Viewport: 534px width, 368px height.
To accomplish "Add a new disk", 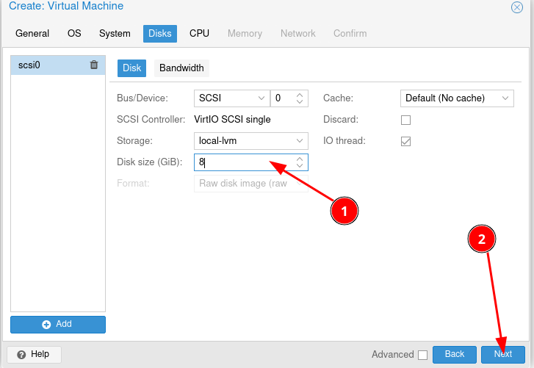I will tap(58, 324).
